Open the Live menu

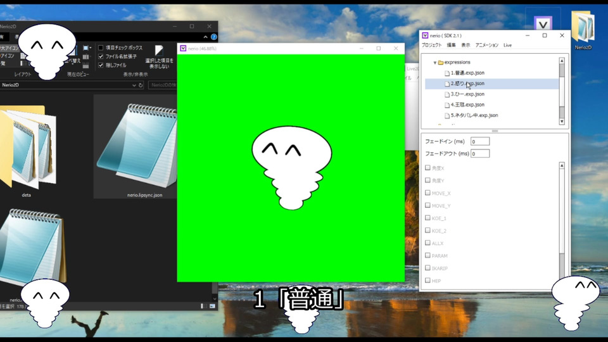pyautogui.click(x=507, y=45)
